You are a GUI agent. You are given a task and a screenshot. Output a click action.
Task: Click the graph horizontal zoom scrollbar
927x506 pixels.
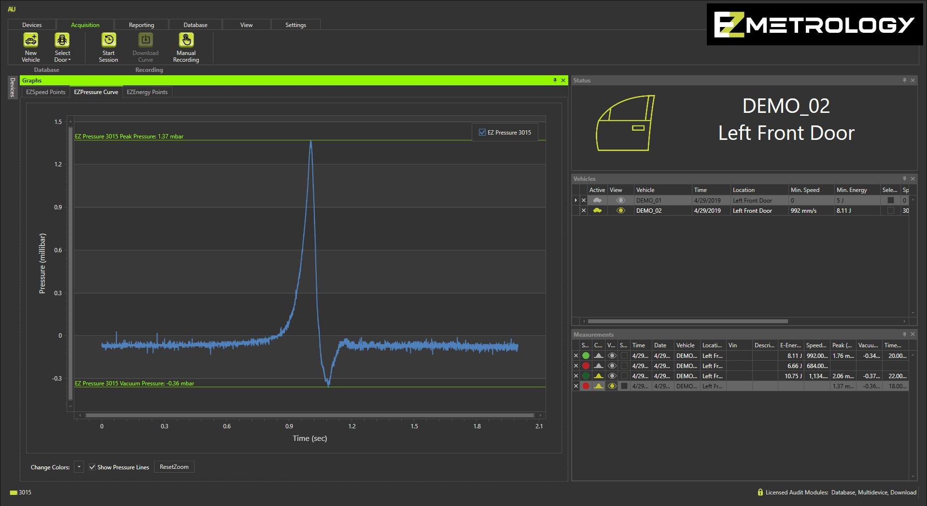[310, 415]
